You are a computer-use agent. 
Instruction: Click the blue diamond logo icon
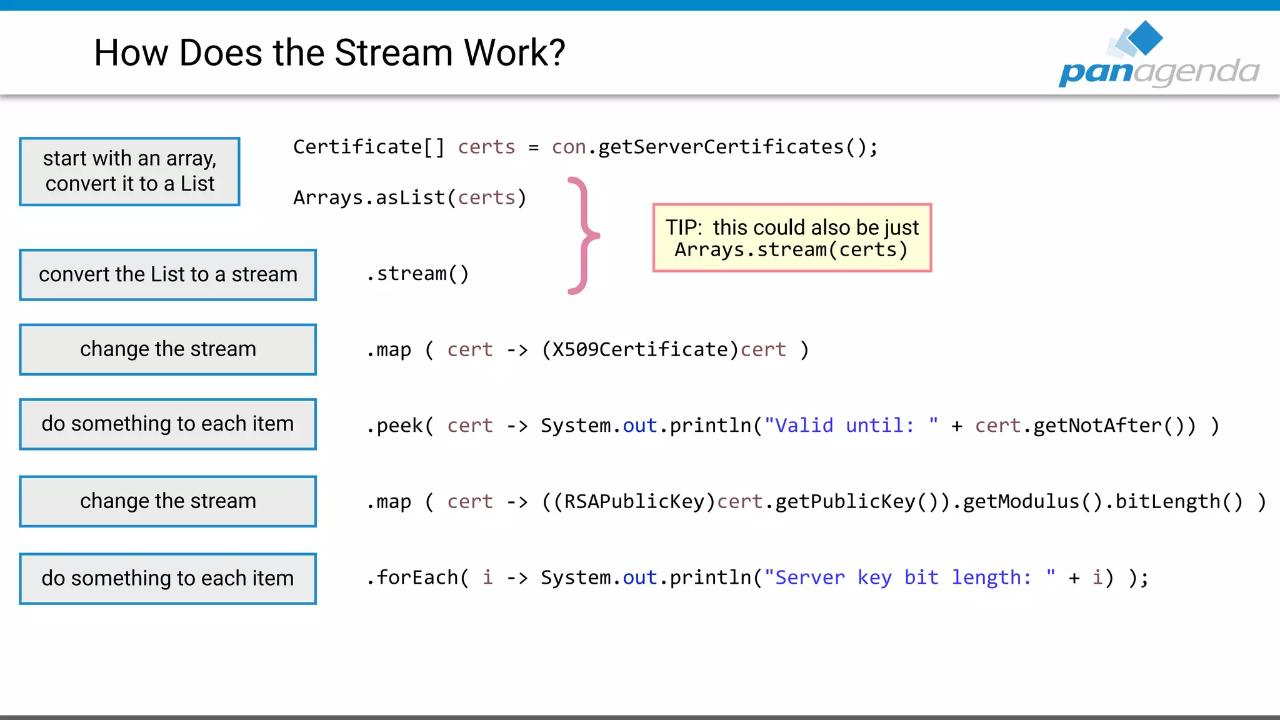point(1145,37)
